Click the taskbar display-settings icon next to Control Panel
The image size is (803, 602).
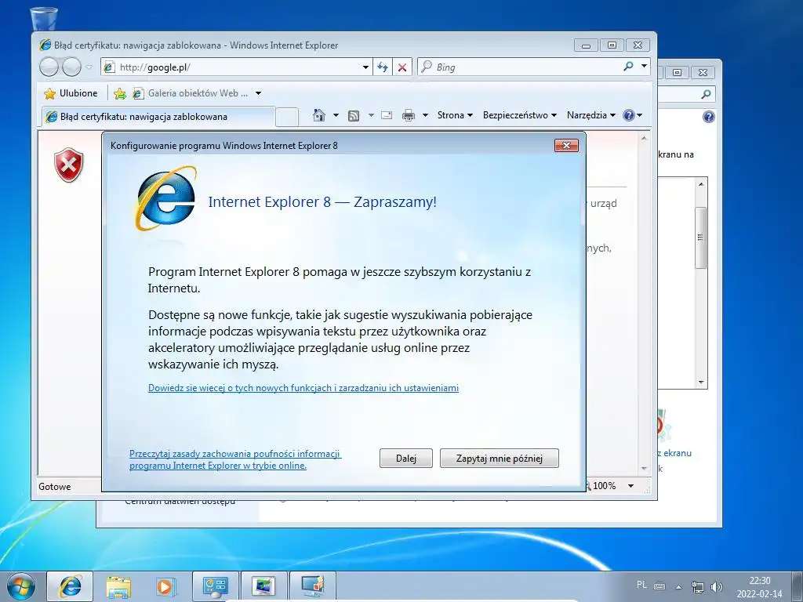click(263, 586)
